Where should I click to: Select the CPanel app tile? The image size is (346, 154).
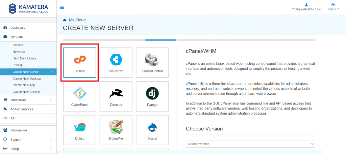[x=80, y=62]
